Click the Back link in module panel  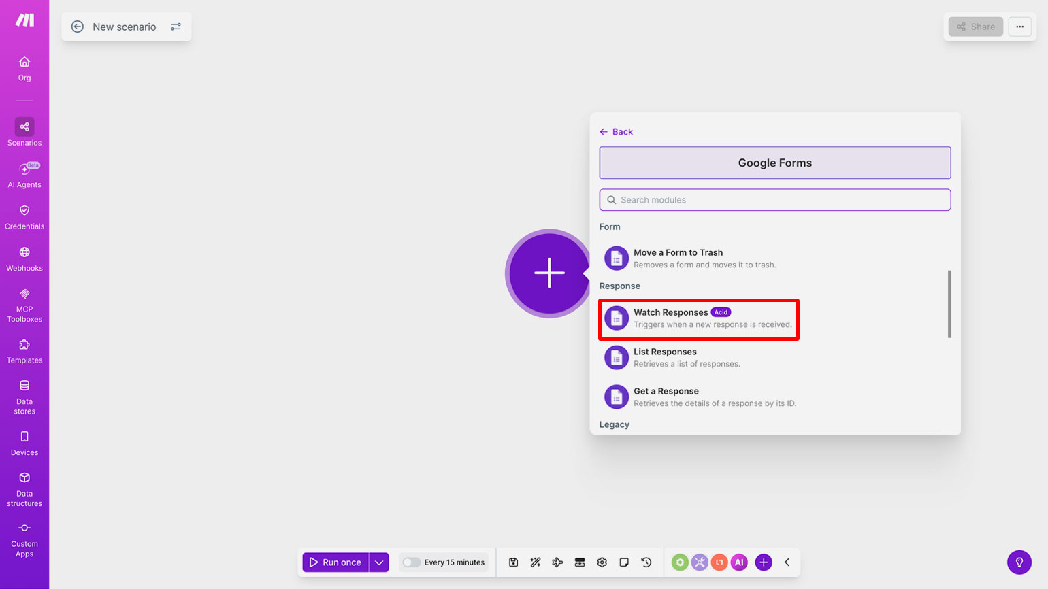(x=617, y=132)
